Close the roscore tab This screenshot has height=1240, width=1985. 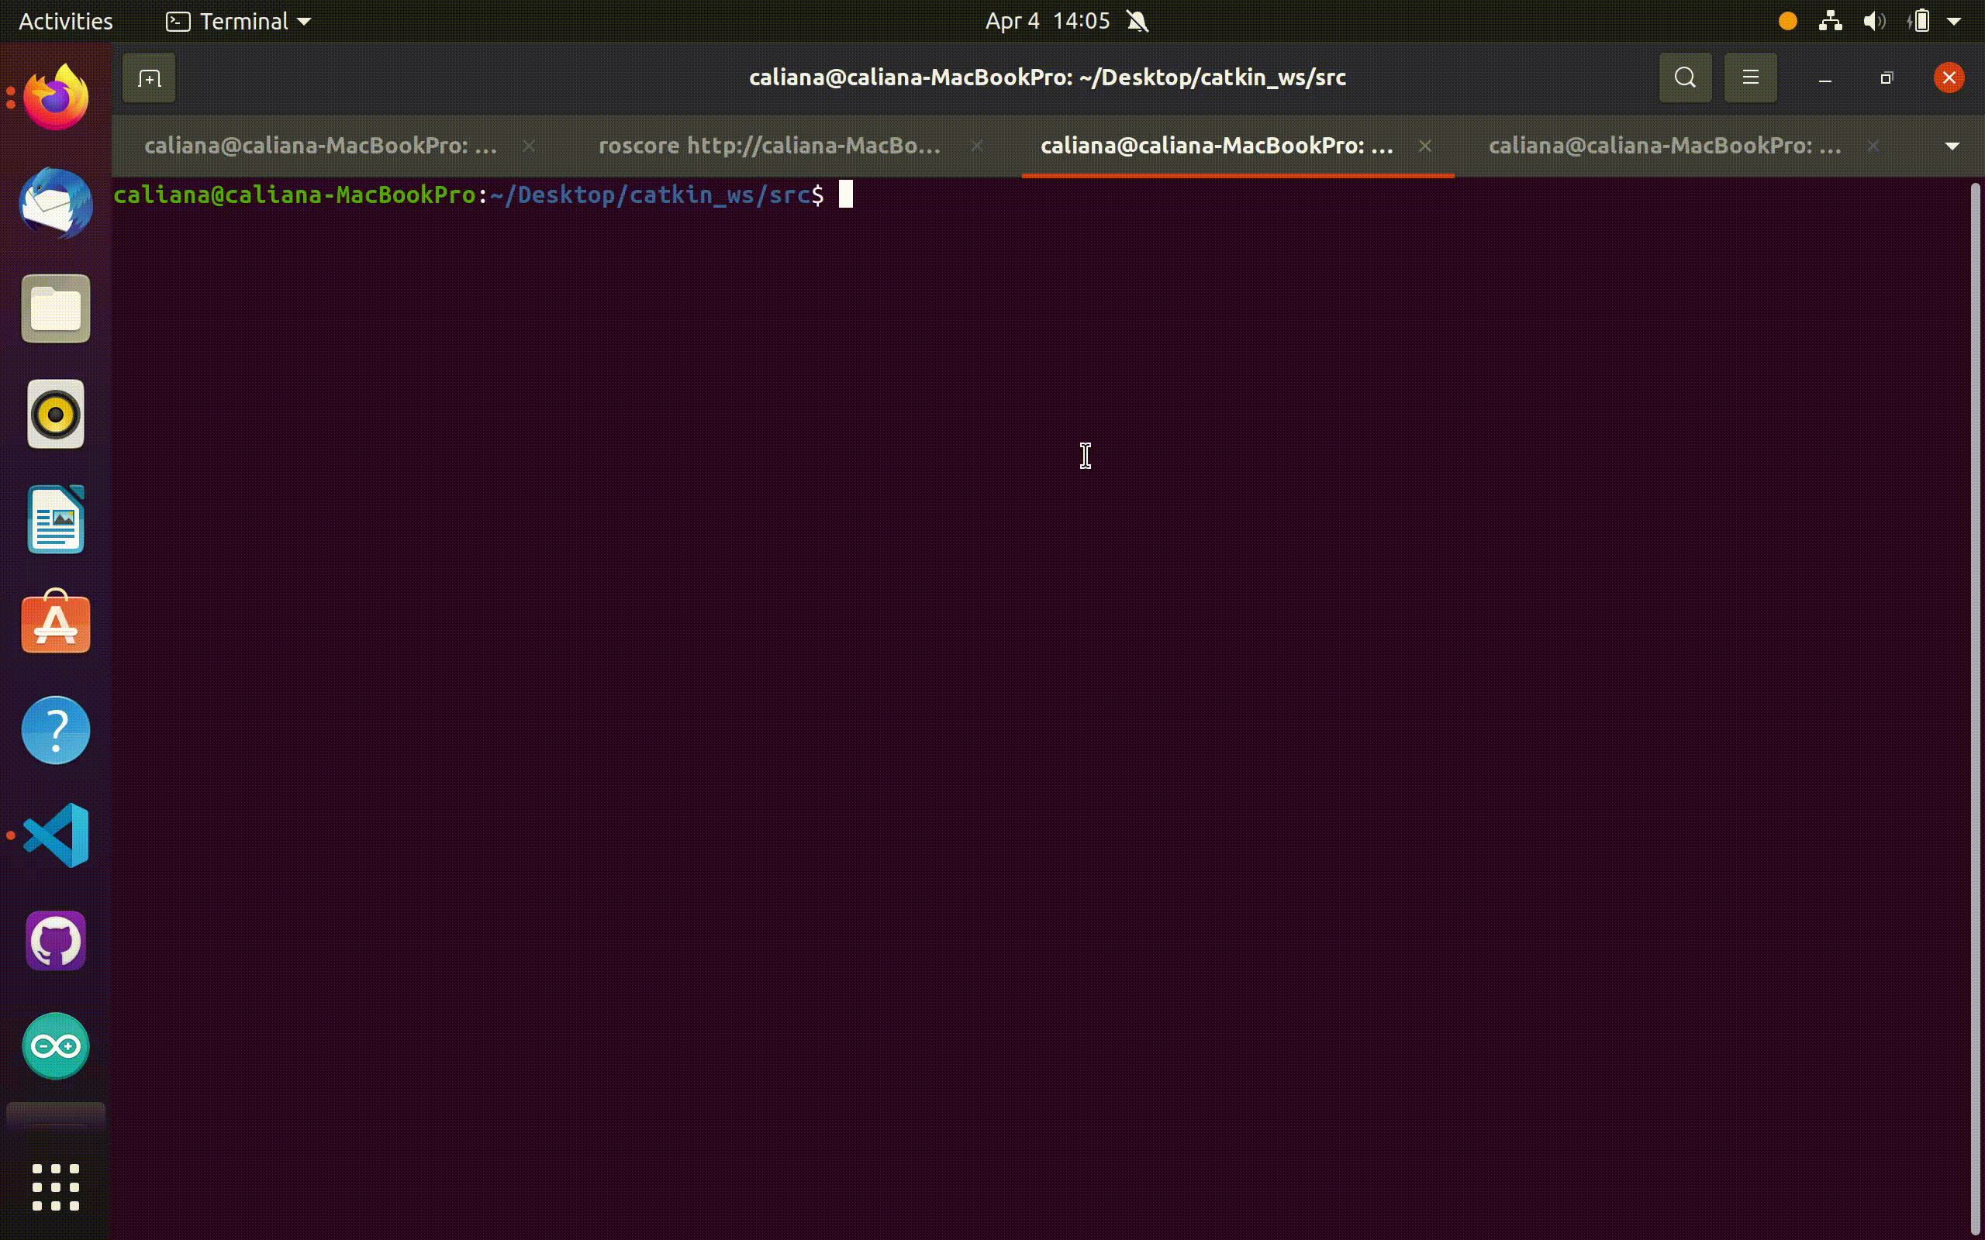[x=977, y=146]
